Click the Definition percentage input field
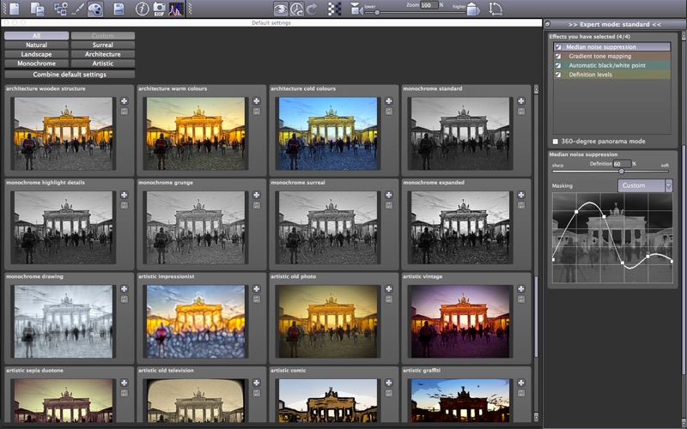The height and width of the screenshot is (429, 687). [622, 164]
